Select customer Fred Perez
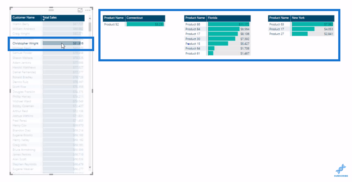 tap(19, 121)
